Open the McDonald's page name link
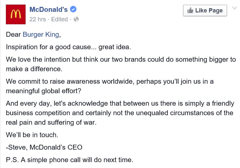240x168 pixels. click(x=49, y=10)
